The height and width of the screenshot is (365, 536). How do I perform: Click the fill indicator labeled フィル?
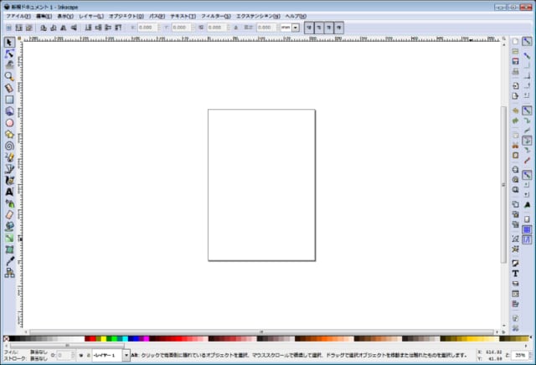point(12,352)
